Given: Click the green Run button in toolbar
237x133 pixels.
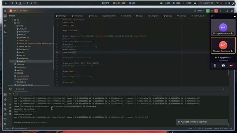Looking at the screenshot, I should pos(208,11).
